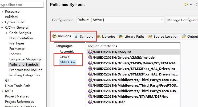
Task: Select GNU C in the Languages list
Action: 65,57
